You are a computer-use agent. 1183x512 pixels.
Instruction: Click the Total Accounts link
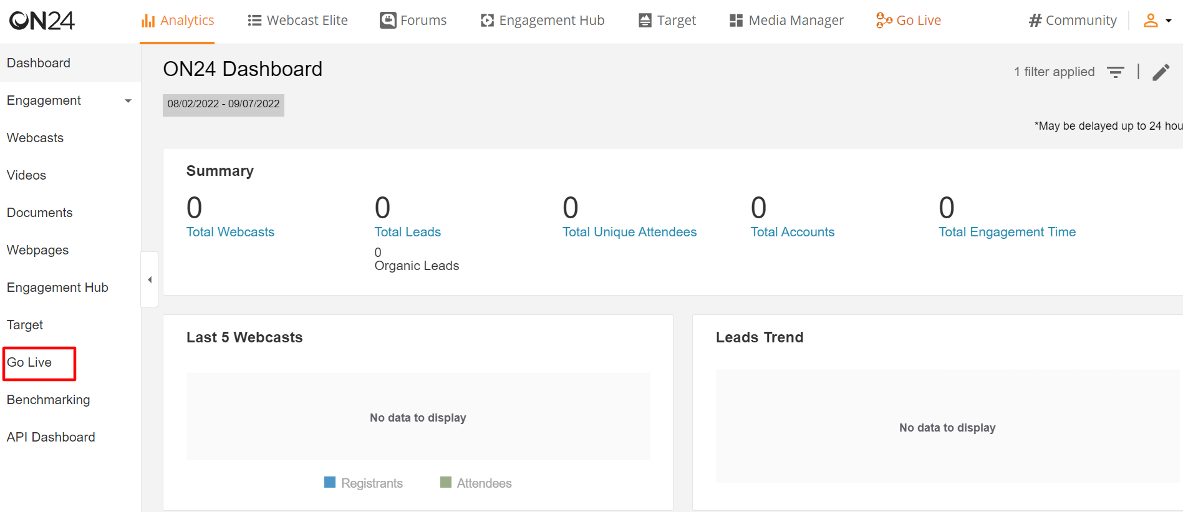pyautogui.click(x=792, y=232)
